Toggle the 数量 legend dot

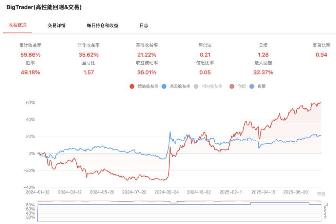252,86
